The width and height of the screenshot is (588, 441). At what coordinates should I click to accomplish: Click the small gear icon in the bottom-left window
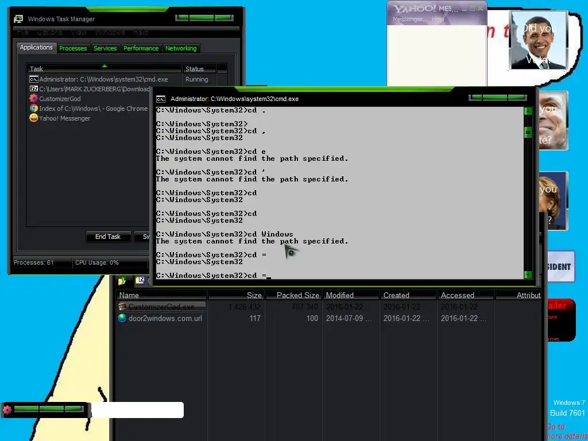[x=7, y=409]
